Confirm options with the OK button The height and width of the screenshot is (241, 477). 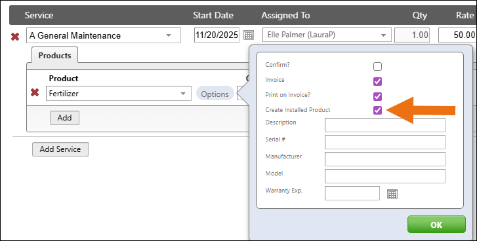click(436, 225)
